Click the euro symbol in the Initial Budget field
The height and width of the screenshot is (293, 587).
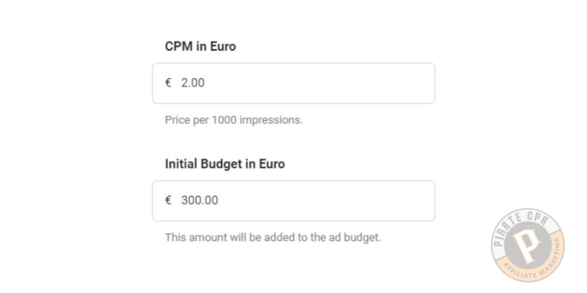point(168,200)
